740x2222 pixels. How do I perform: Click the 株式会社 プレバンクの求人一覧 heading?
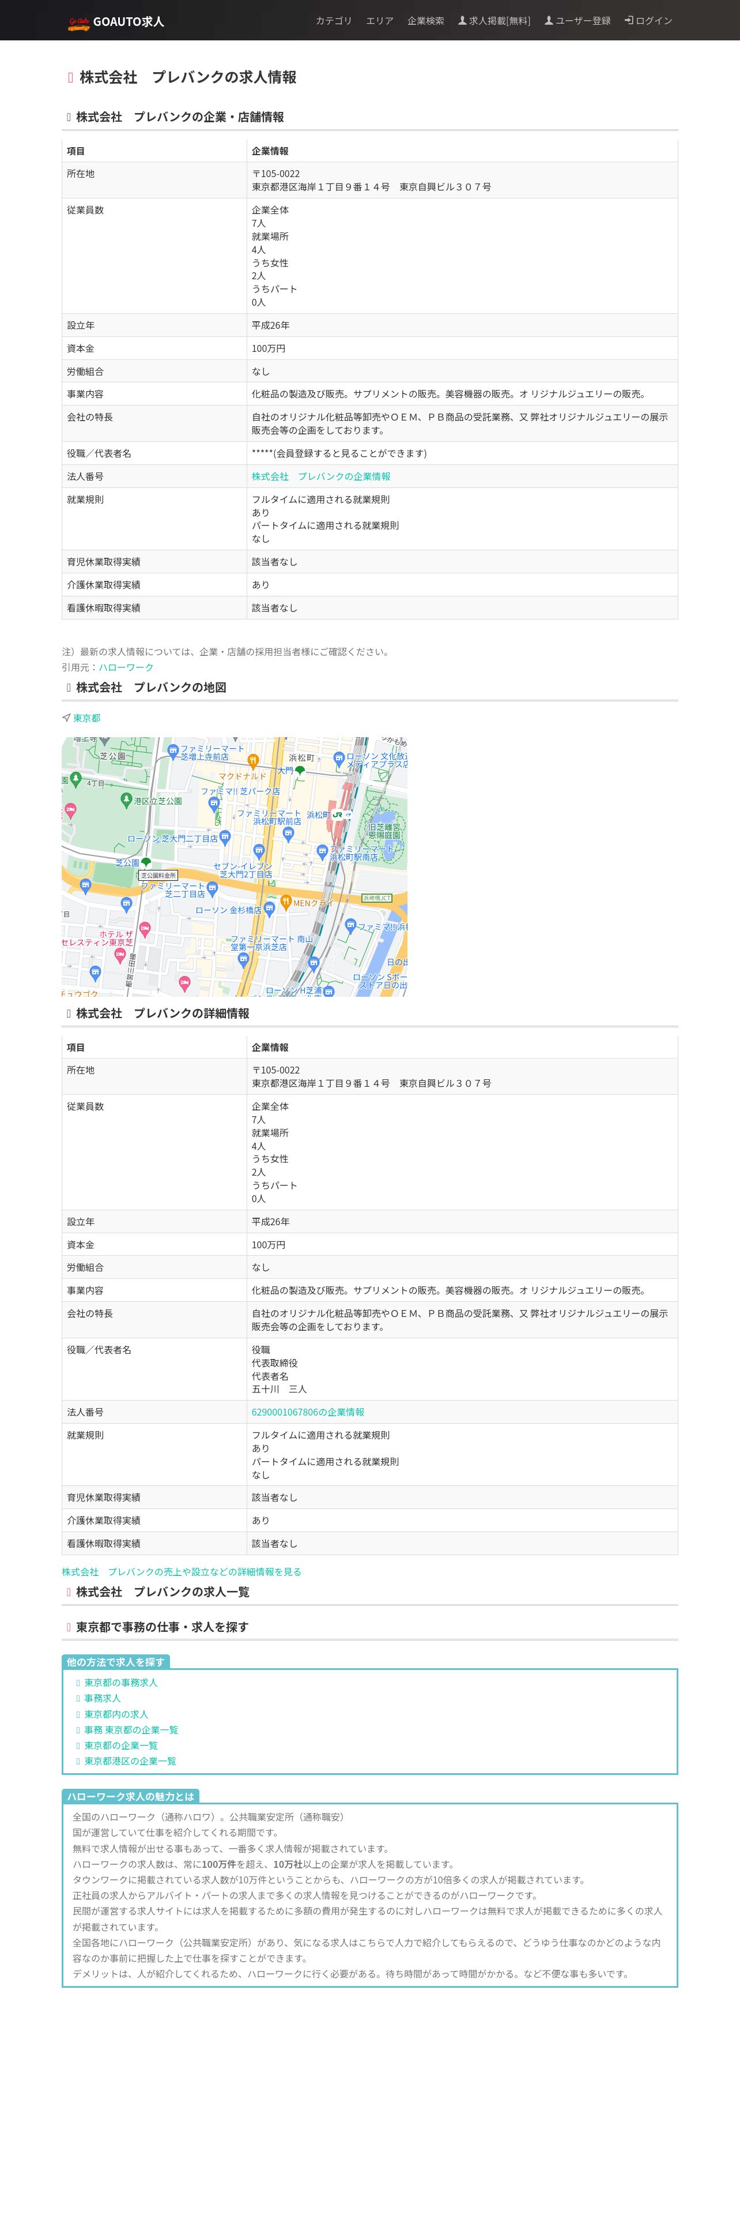[163, 1592]
